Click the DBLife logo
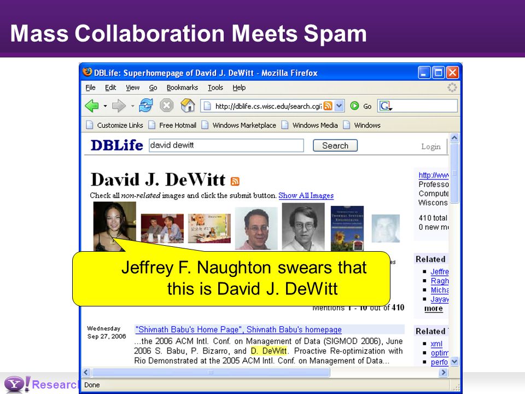The height and width of the screenshot is (394, 525). (117, 146)
